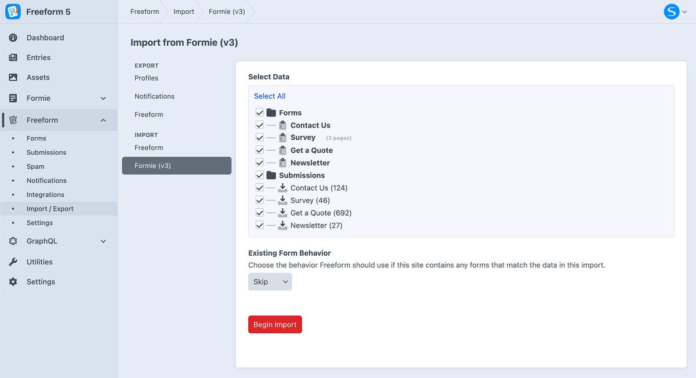The height and width of the screenshot is (378, 696).
Task: Click the Submissions folder icon
Action: point(271,175)
